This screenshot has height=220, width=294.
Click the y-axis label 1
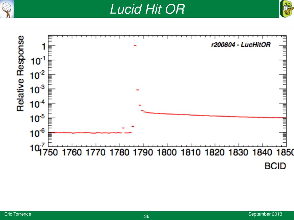[44, 46]
